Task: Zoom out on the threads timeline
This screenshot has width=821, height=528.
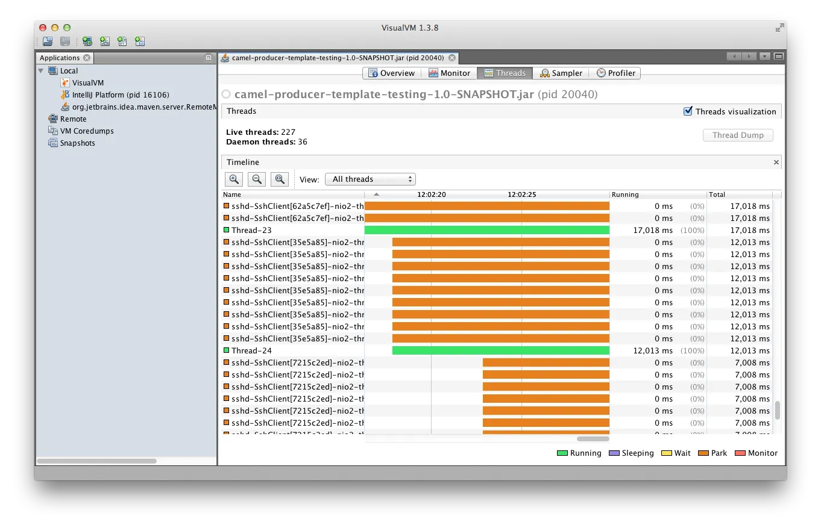Action: tap(257, 179)
